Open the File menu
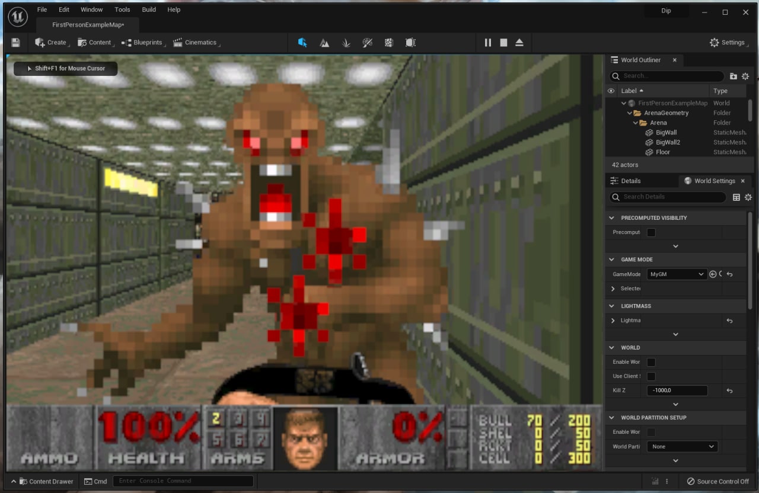 point(42,9)
